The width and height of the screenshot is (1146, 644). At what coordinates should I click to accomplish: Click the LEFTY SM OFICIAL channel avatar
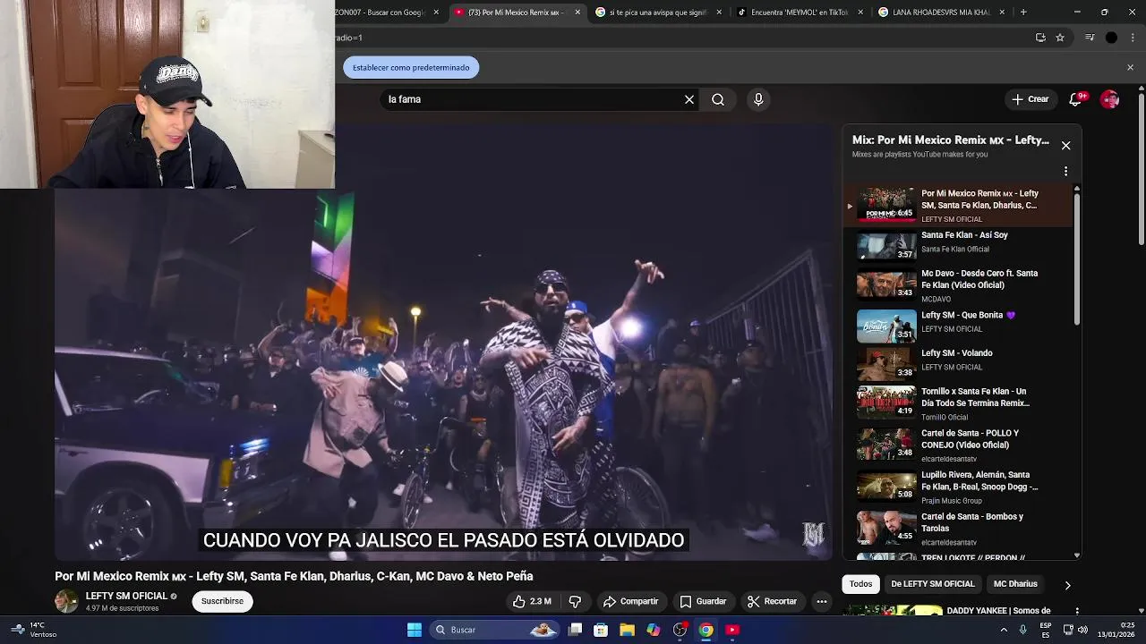tap(66, 601)
